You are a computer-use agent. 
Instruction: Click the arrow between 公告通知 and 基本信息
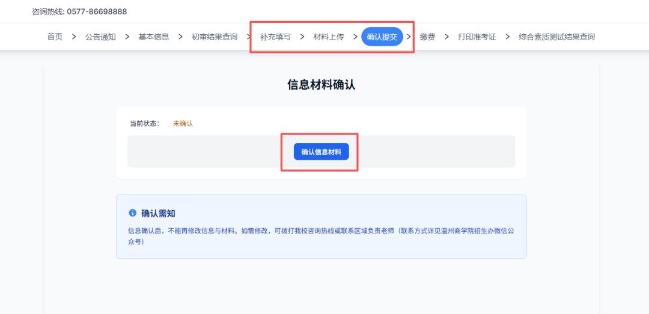tap(127, 37)
